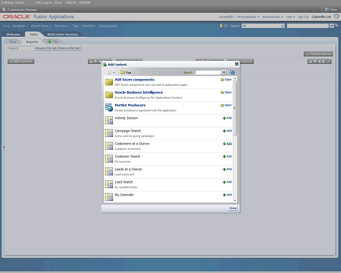Open the ADF Faces components folder icon
Image resolution: width=341 pixels, height=273 pixels.
(x=109, y=82)
